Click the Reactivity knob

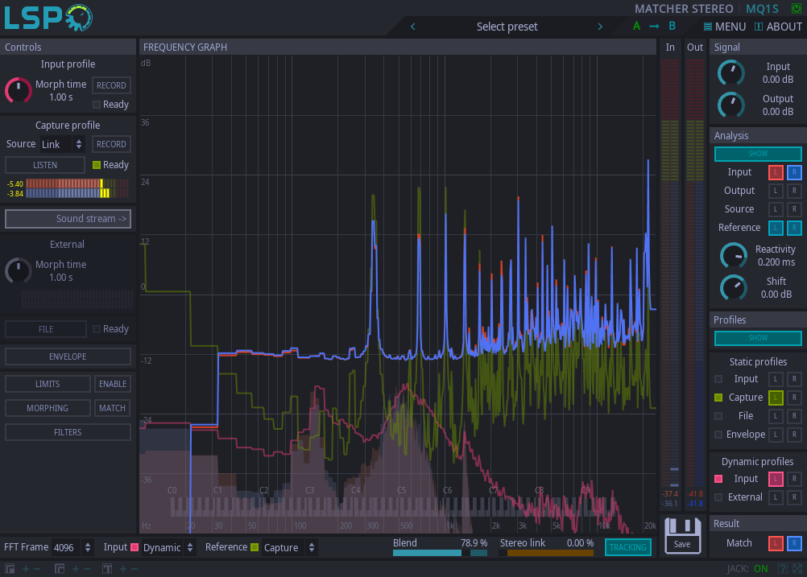(734, 256)
